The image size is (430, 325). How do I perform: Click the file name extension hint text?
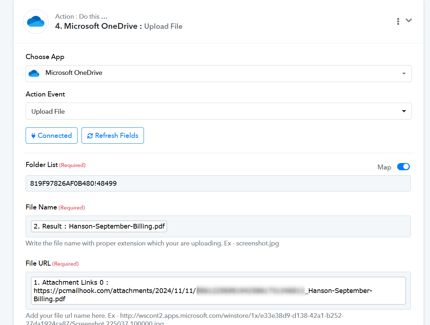click(x=152, y=243)
